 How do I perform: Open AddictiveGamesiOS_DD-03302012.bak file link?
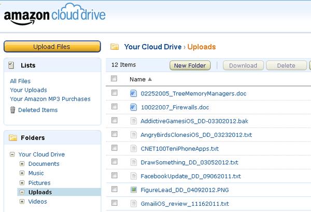[194, 121]
